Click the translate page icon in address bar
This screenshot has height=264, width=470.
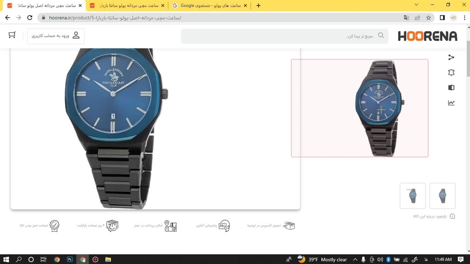point(406,18)
